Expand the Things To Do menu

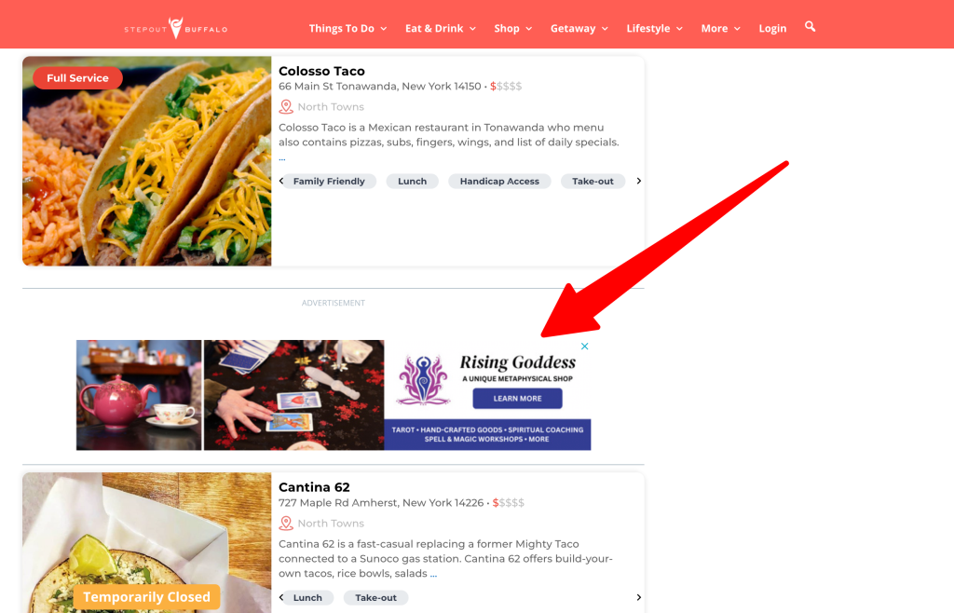(x=348, y=29)
